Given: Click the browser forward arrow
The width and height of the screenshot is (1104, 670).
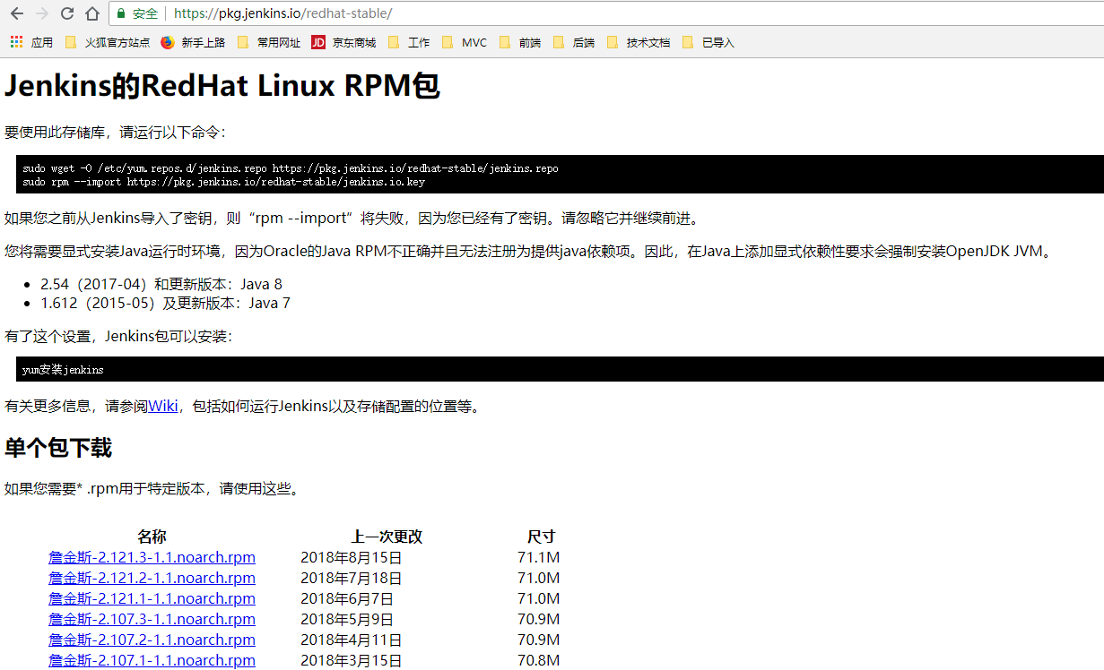Looking at the screenshot, I should pos(42,13).
